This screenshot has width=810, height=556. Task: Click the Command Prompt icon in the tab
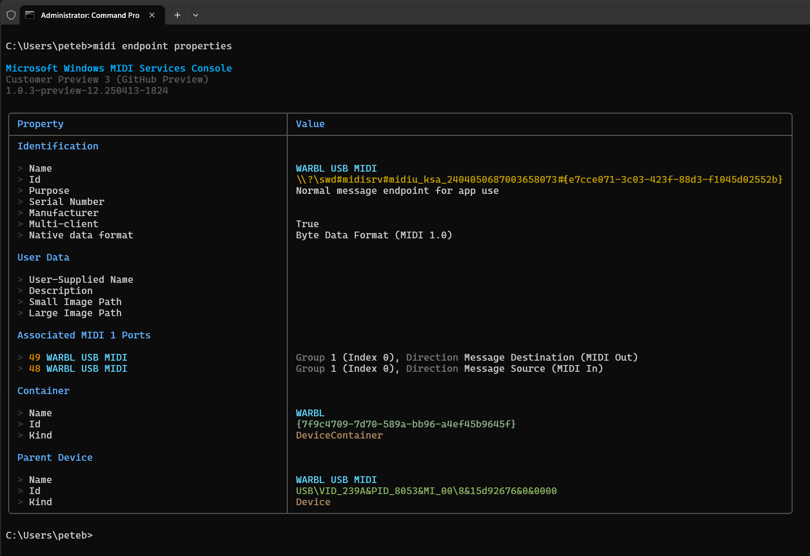point(30,15)
